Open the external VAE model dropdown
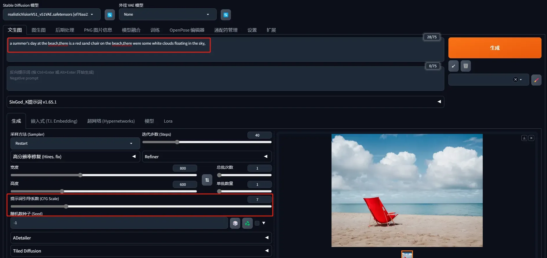The width and height of the screenshot is (547, 258). [168, 14]
